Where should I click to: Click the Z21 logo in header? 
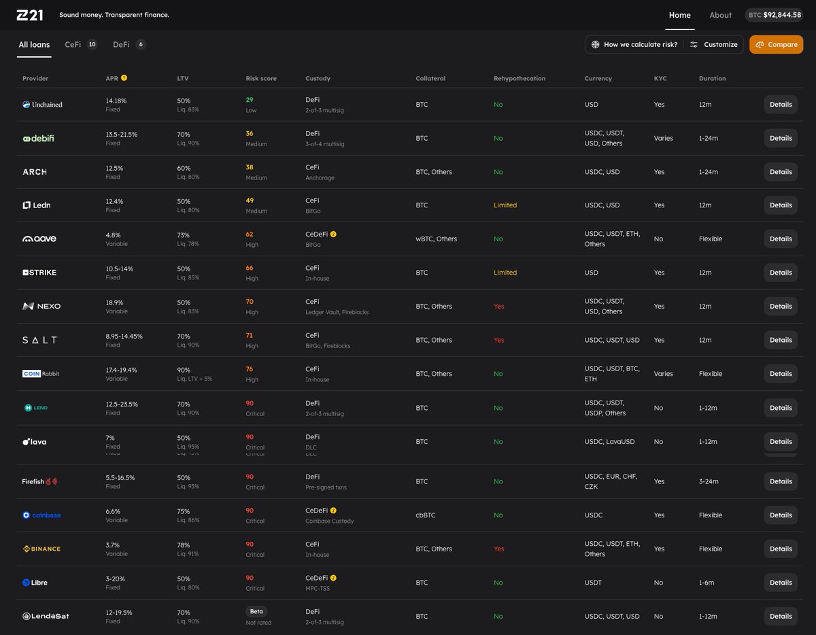click(x=30, y=15)
